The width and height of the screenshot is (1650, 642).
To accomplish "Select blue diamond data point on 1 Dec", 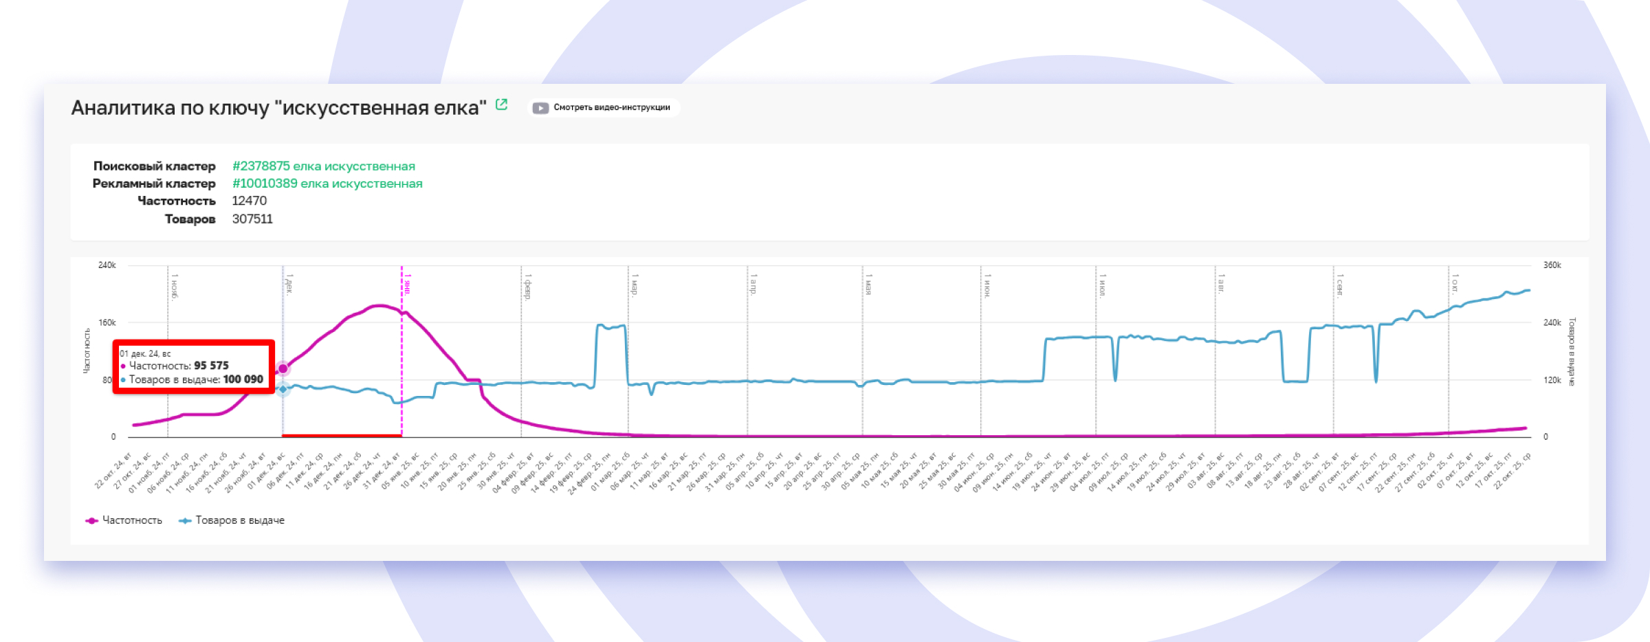I will tap(283, 389).
